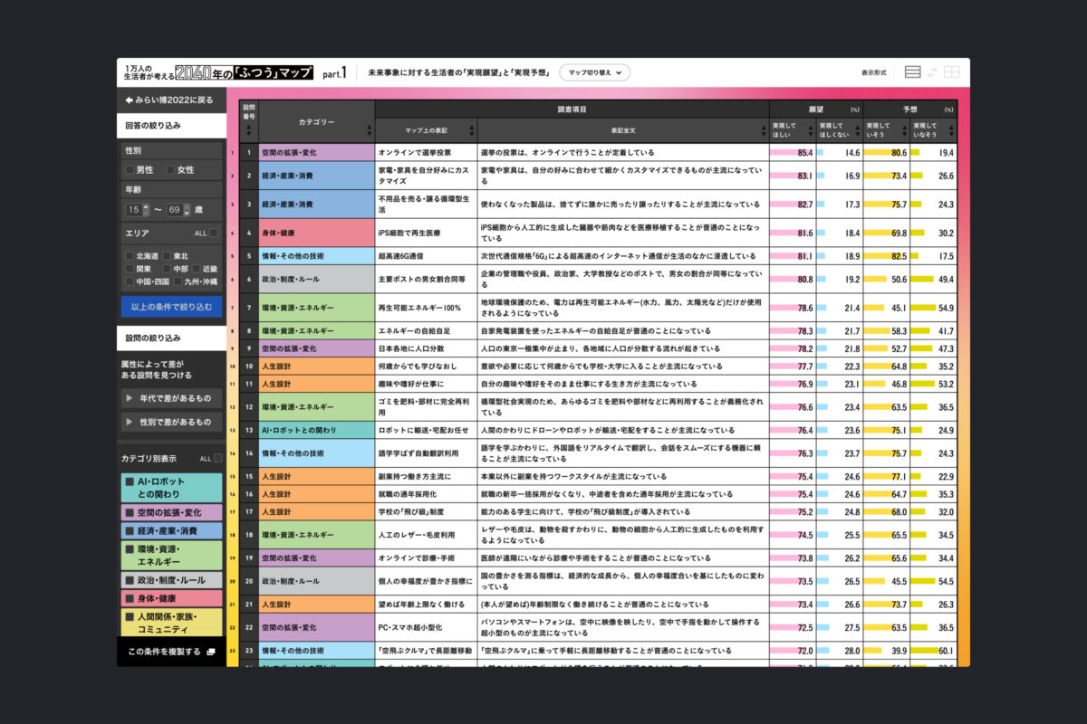Expand 性別で差があるもの section
Viewport: 1087px width, 724px height.
[171, 422]
